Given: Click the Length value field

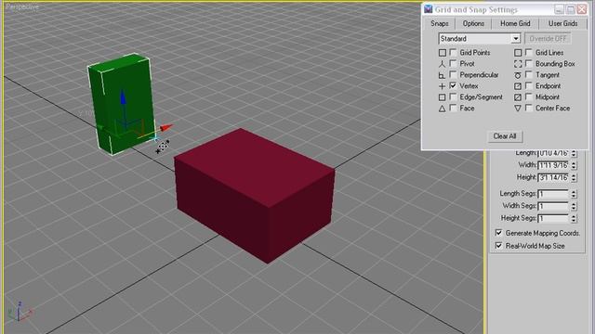Looking at the screenshot, I should click(553, 153).
